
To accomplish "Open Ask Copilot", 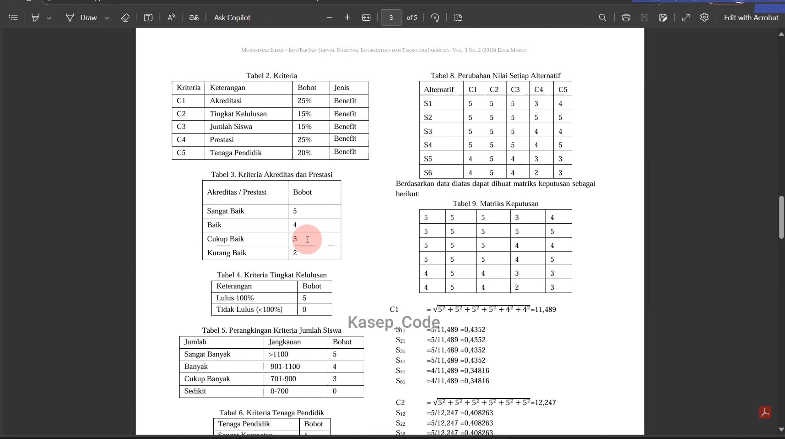I will point(232,18).
